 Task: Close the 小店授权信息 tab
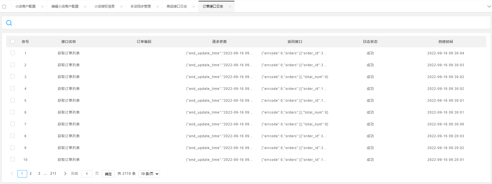pos(121,6)
